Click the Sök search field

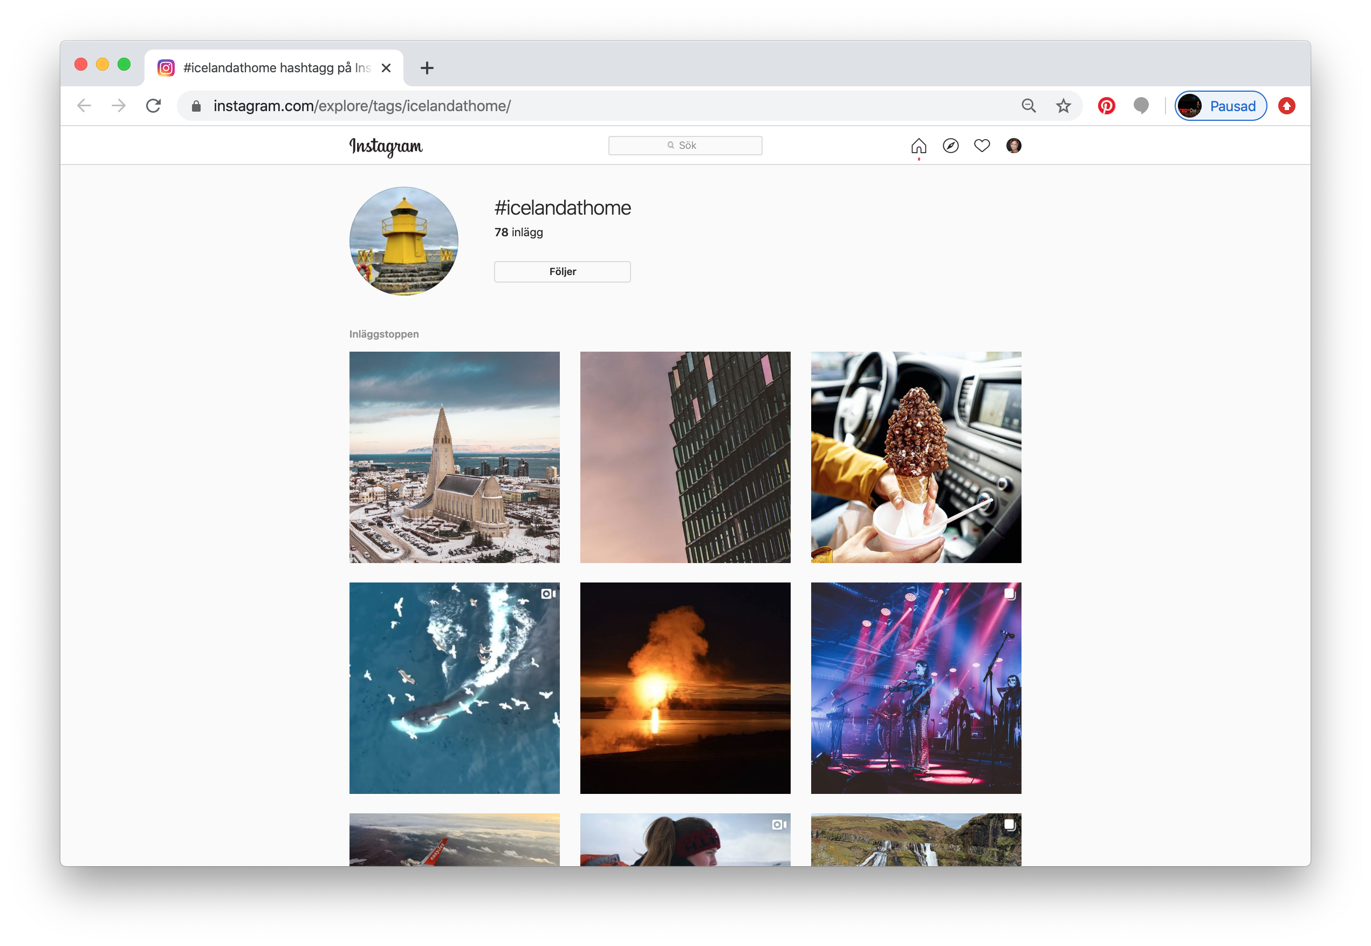coord(685,145)
